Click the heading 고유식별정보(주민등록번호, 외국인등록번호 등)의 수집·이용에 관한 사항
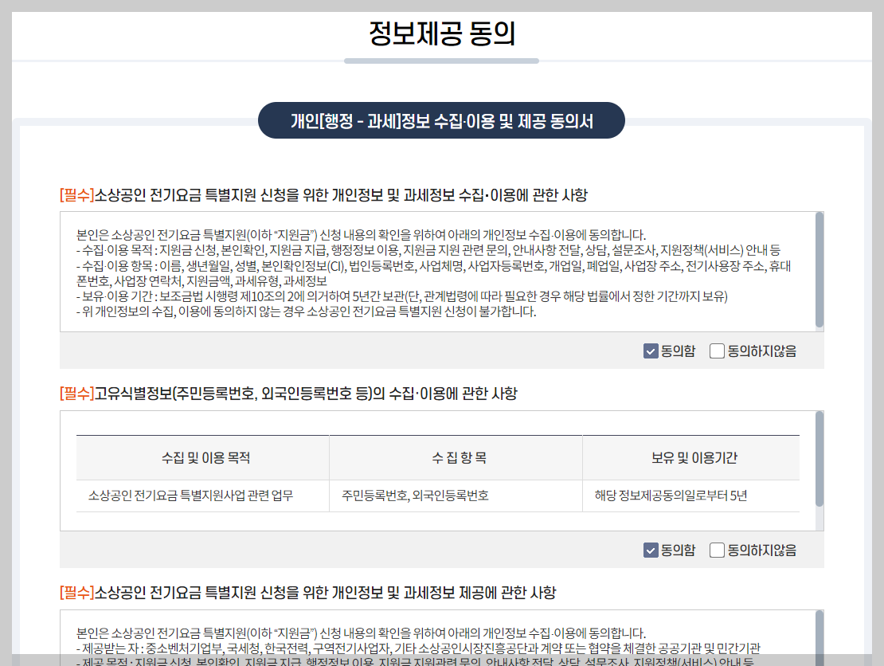Image resolution: width=884 pixels, height=666 pixels. click(288, 394)
